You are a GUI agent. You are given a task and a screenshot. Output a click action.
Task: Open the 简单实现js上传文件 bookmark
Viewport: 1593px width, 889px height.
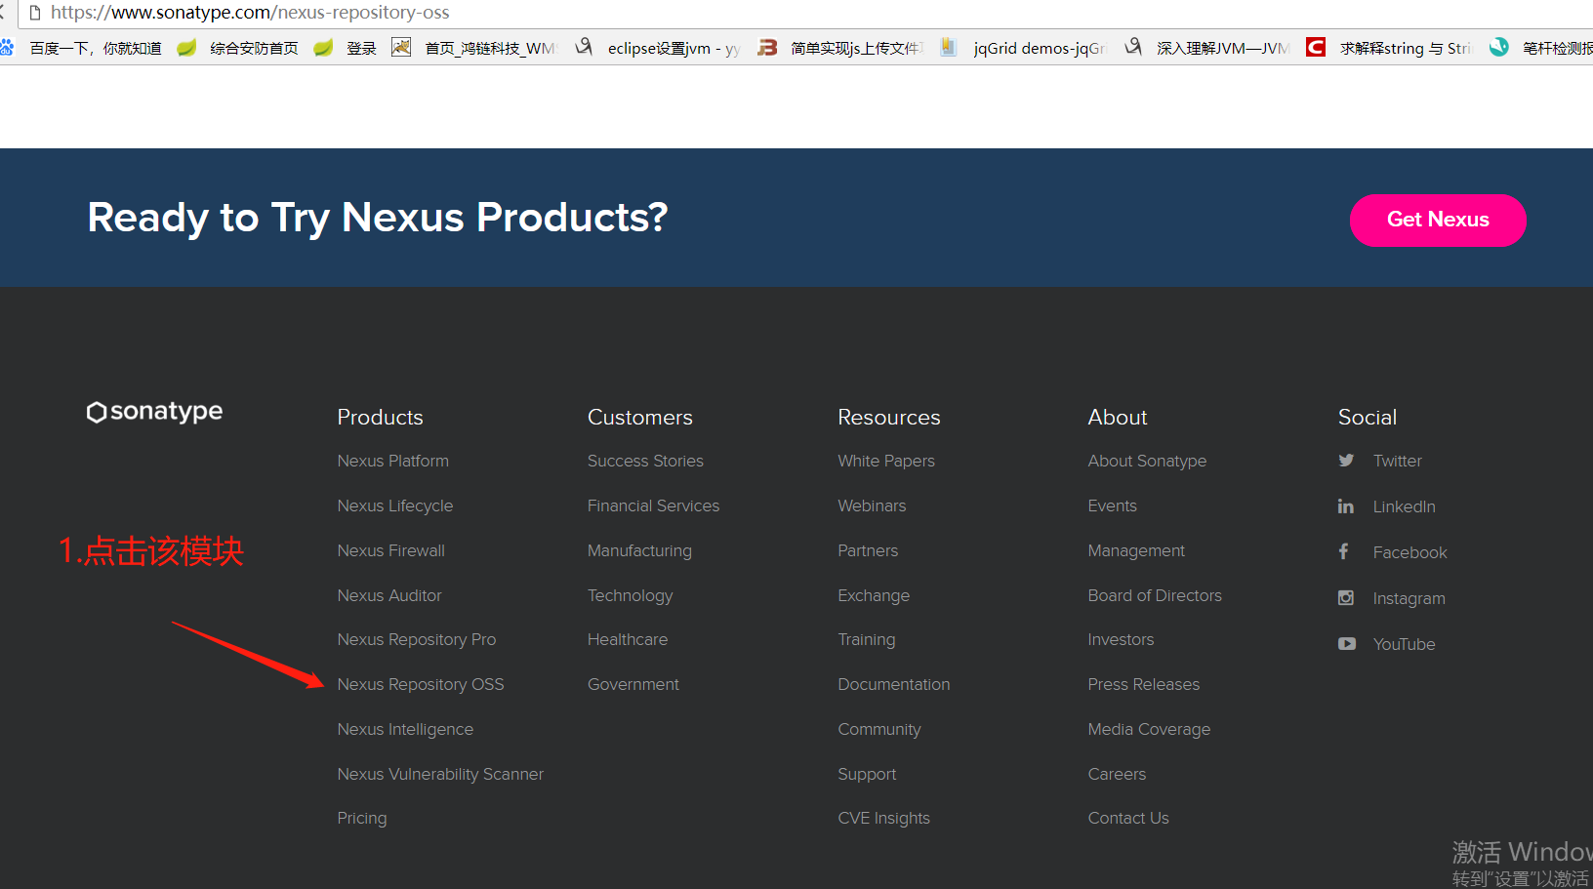840,48
